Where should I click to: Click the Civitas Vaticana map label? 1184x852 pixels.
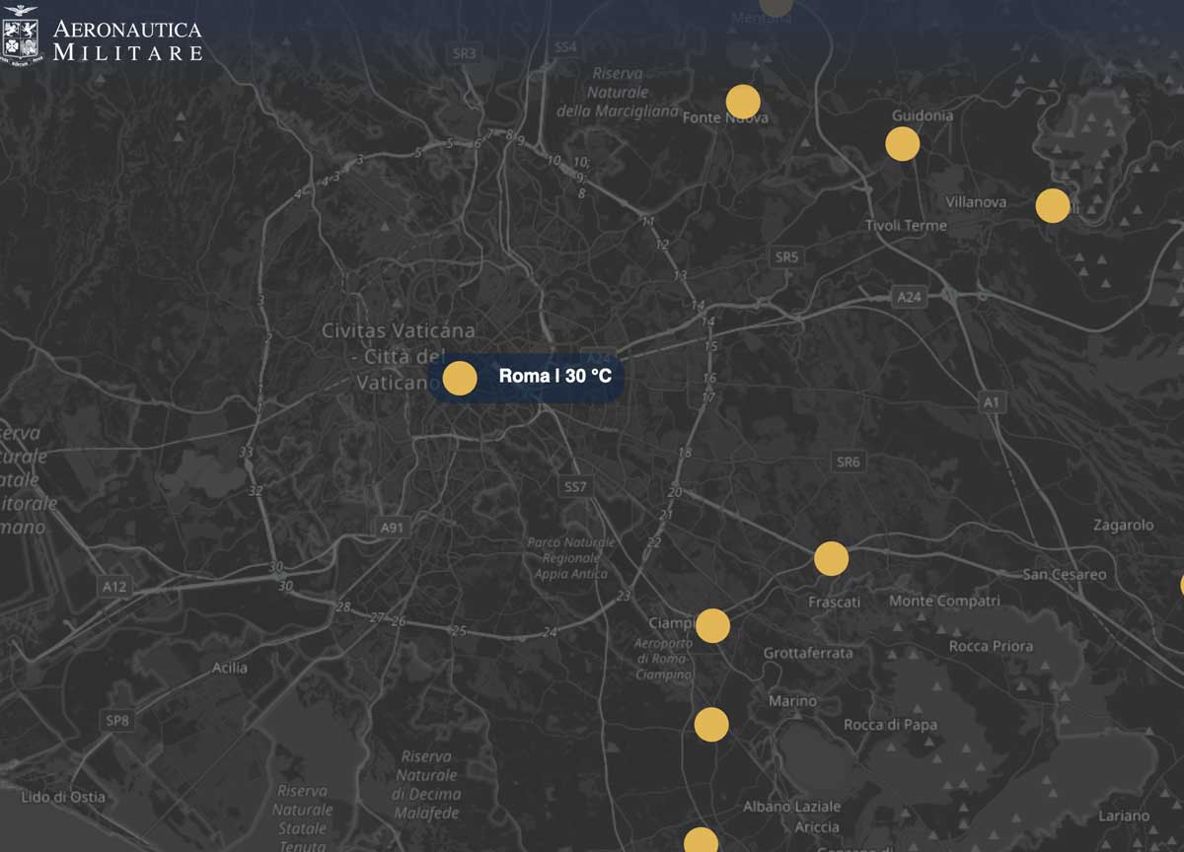point(399,356)
